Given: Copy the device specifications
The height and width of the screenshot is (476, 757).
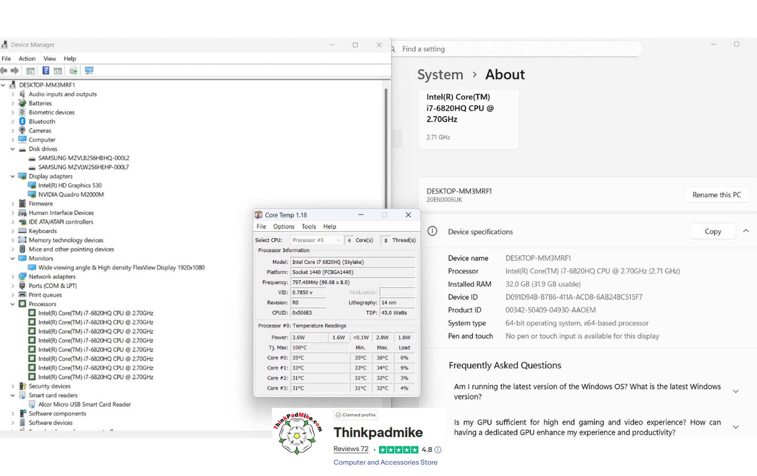Looking at the screenshot, I should tap(713, 231).
